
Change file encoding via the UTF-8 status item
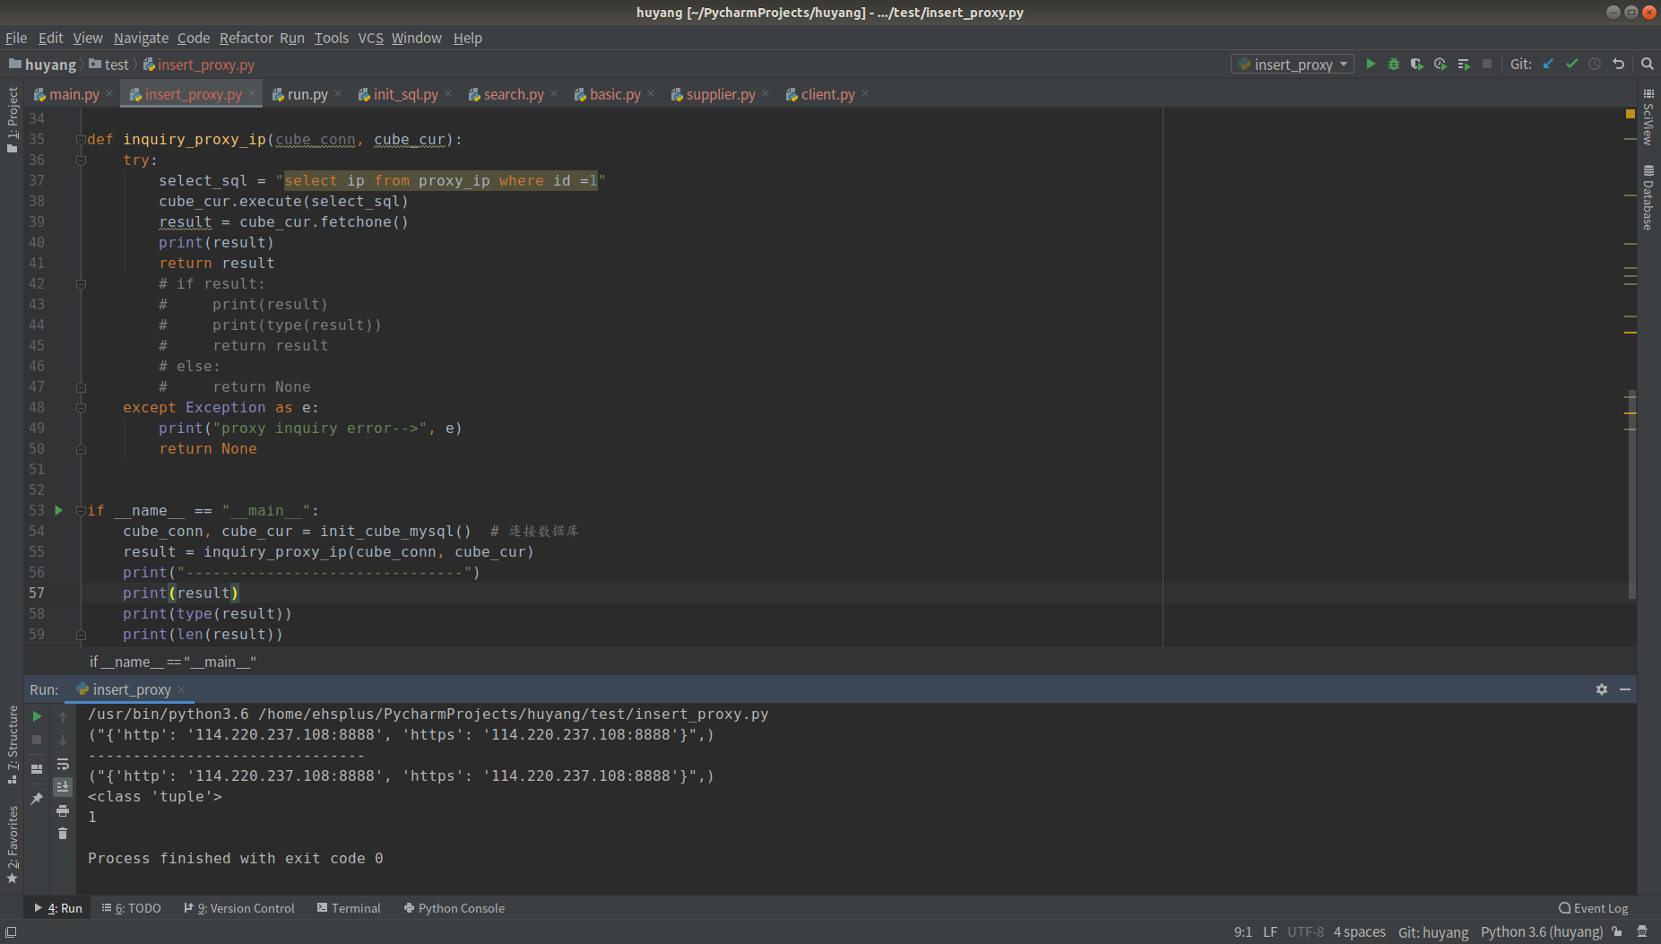(x=1306, y=931)
